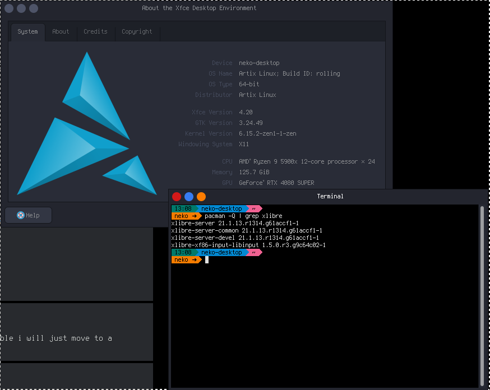
Task: Click the pacman -Q | grep xlibre command
Action: pyautogui.click(x=243, y=216)
